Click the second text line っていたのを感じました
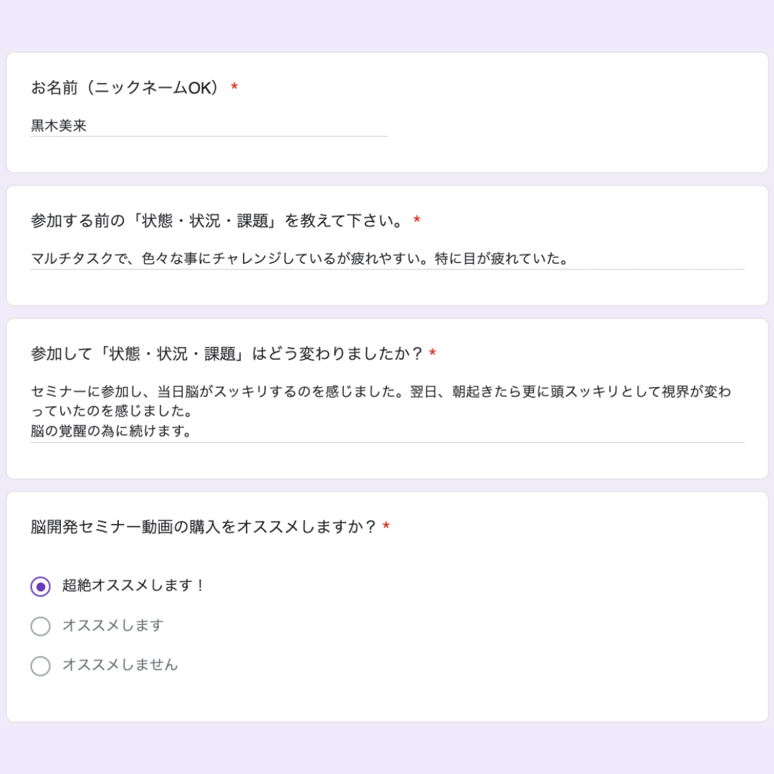This screenshot has height=774, width=774. 111,411
